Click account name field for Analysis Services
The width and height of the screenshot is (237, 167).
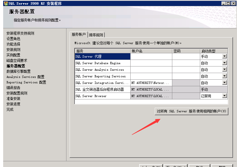151,70
